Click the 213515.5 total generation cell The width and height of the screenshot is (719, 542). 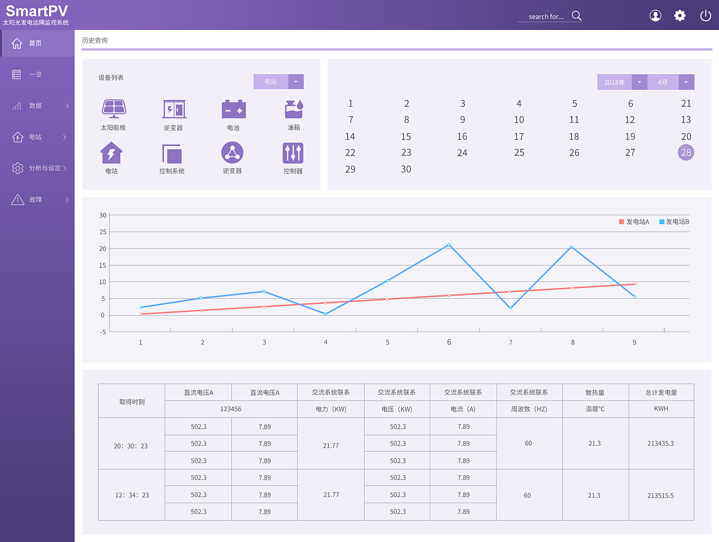click(661, 495)
